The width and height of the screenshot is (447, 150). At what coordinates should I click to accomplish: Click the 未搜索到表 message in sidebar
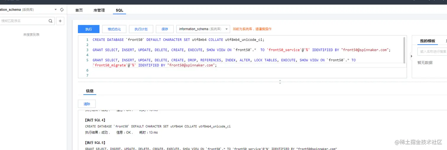31,35
